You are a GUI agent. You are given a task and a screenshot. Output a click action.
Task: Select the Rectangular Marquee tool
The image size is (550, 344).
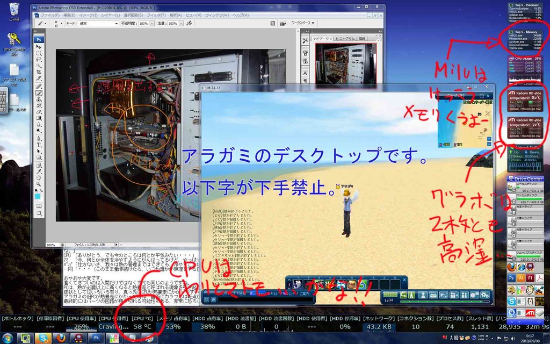[x=39, y=53]
